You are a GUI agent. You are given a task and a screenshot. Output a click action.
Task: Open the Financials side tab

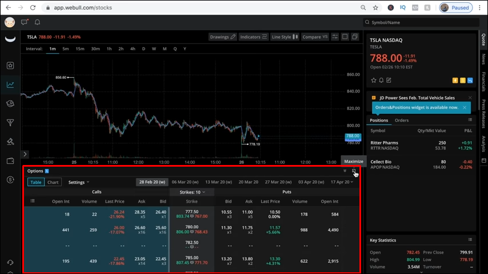pos(483,82)
